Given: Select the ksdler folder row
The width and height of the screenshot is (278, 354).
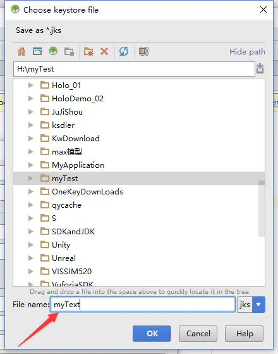Looking at the screenshot, I should (139, 125).
